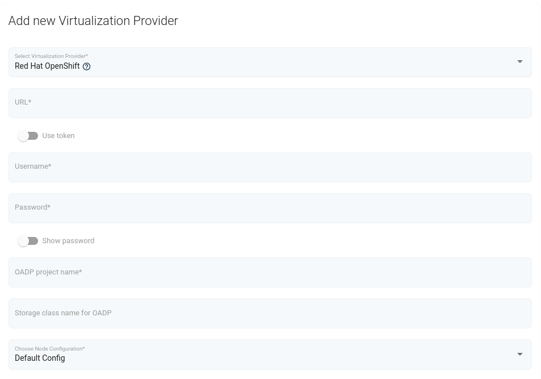Expand the Virtualization Provider dropdown arrow
The height and width of the screenshot is (379, 541).
[x=519, y=62]
